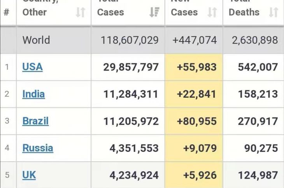The image size is (284, 188).
Task: Select the World row label cell
Action: click(x=36, y=40)
